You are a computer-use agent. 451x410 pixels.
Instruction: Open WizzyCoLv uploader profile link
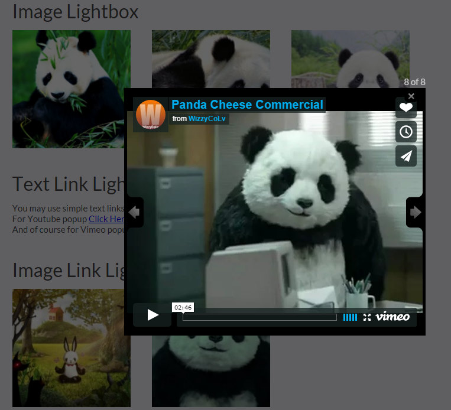(x=207, y=119)
